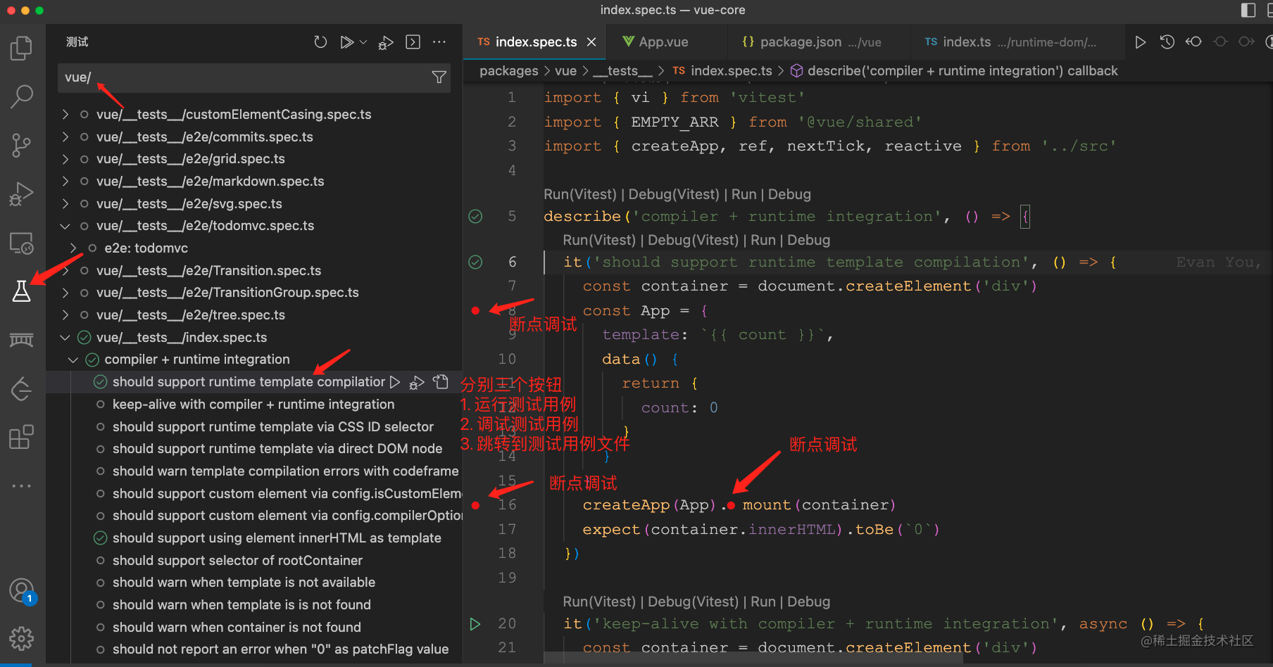The image size is (1273, 667).
Task: Run the test via gutter play icon at line 20
Action: 475,624
